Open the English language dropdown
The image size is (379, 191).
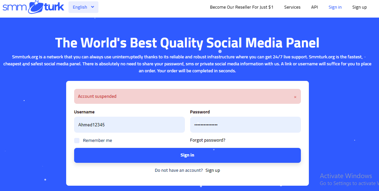[83, 7]
